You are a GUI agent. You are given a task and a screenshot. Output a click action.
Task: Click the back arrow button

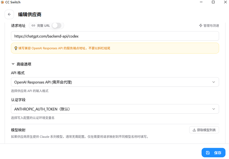(x=9, y=15)
